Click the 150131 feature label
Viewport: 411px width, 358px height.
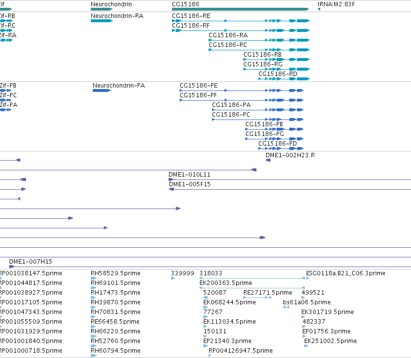click(x=215, y=331)
